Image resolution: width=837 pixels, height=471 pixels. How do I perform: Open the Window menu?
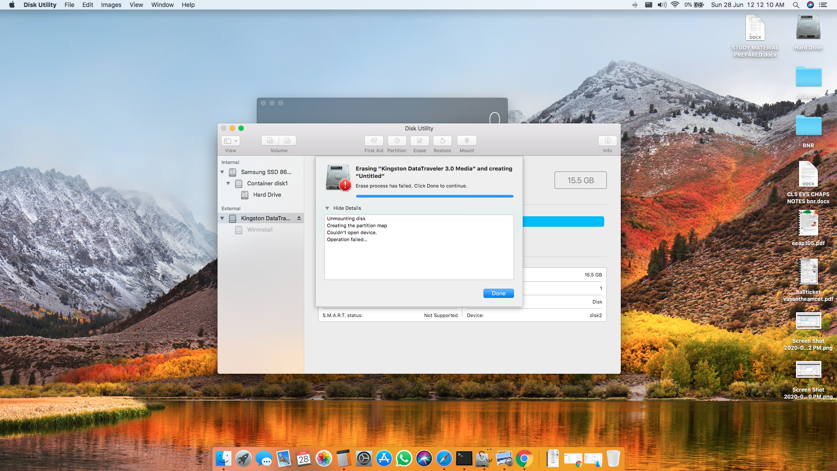(x=162, y=5)
